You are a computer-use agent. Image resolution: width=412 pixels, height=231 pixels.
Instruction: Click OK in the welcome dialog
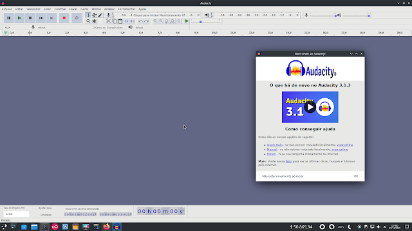pyautogui.click(x=356, y=176)
